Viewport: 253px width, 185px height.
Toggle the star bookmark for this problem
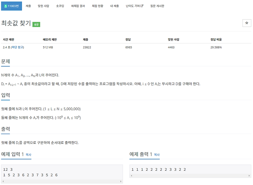[247, 23]
